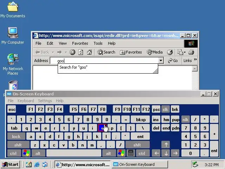225x169 pixels.
Task: Toggle the left shft key
Action: (x=18, y=145)
